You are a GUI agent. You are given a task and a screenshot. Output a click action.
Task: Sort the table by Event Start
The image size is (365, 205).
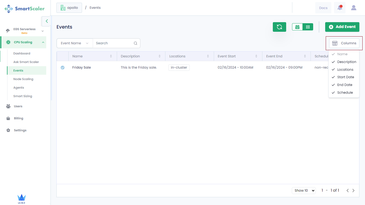[x=256, y=56]
